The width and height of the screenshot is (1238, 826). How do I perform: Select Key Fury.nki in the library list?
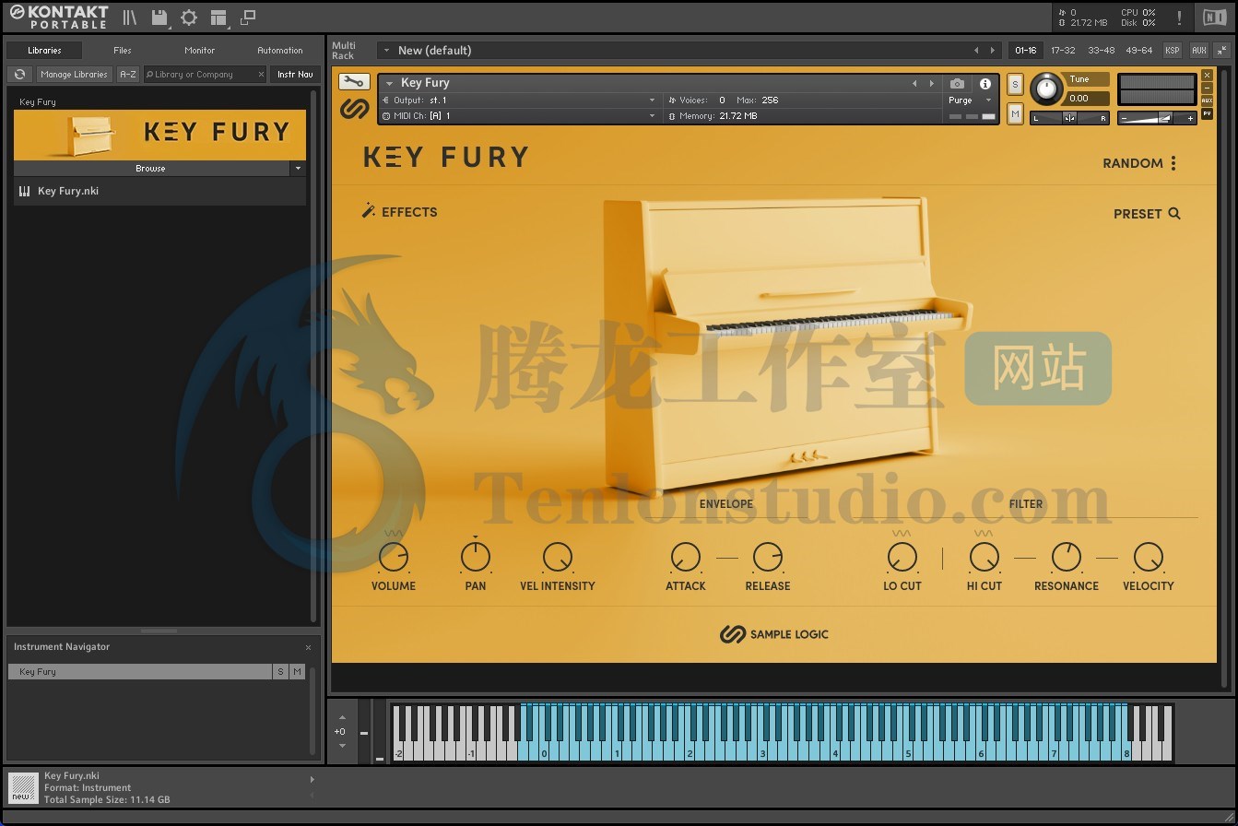click(x=159, y=191)
